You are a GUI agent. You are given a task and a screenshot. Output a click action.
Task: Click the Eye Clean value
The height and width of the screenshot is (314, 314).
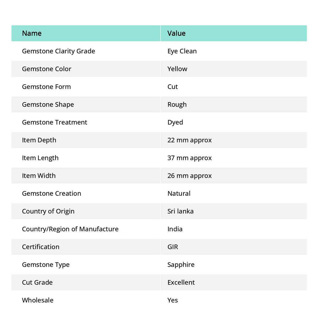tap(182, 51)
